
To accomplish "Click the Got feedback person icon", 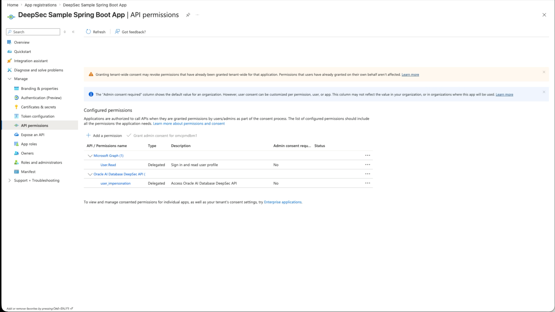I will point(117,32).
